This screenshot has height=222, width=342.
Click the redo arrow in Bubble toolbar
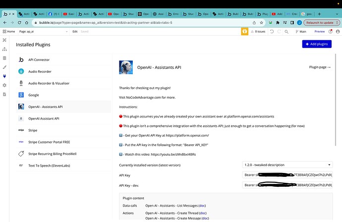pos(279,31)
